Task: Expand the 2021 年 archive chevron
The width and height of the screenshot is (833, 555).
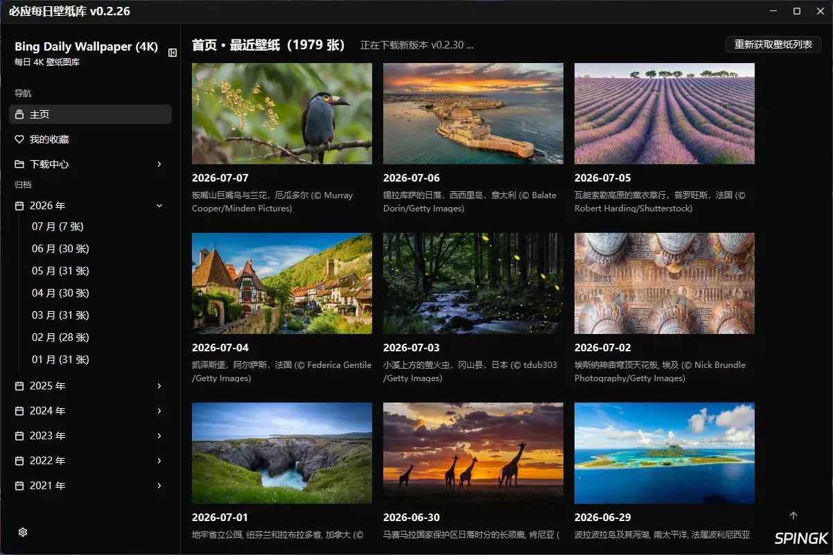Action: point(159,486)
